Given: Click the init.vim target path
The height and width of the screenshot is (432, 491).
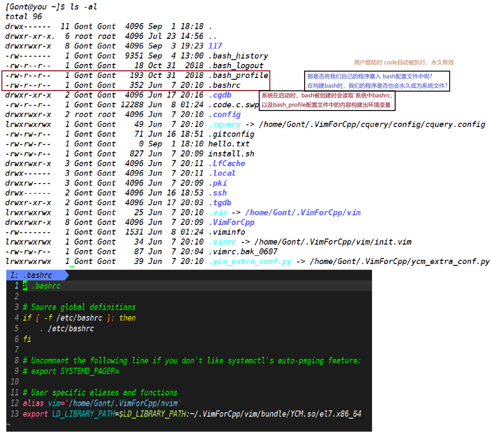Looking at the screenshot, I should pos(333,242).
